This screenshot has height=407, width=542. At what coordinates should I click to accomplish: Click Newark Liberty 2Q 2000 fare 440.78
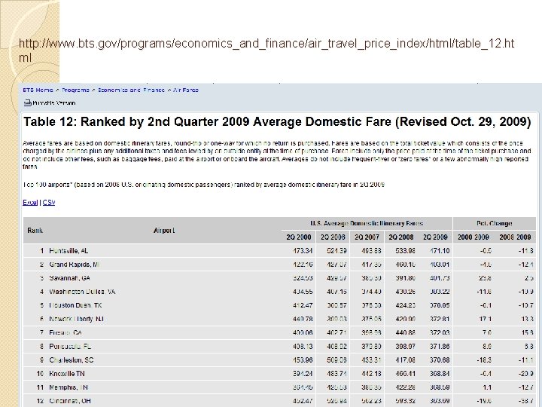click(x=303, y=319)
